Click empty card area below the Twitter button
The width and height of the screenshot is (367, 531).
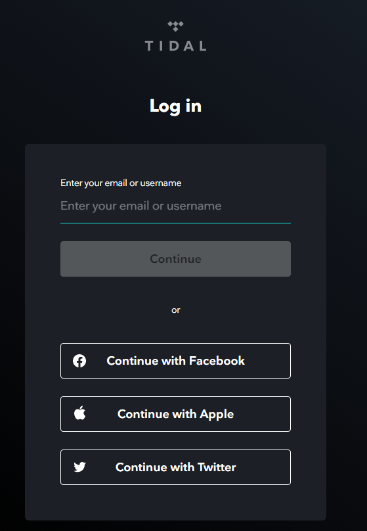click(x=175, y=503)
